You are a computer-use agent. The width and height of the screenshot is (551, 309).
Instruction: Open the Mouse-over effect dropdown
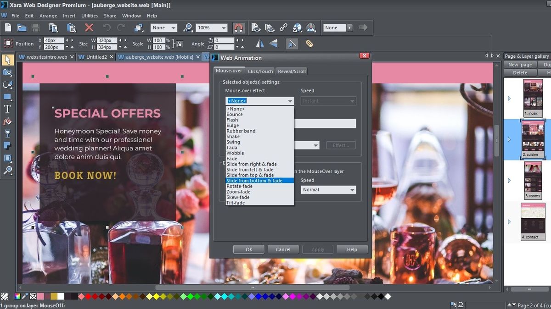pos(290,100)
